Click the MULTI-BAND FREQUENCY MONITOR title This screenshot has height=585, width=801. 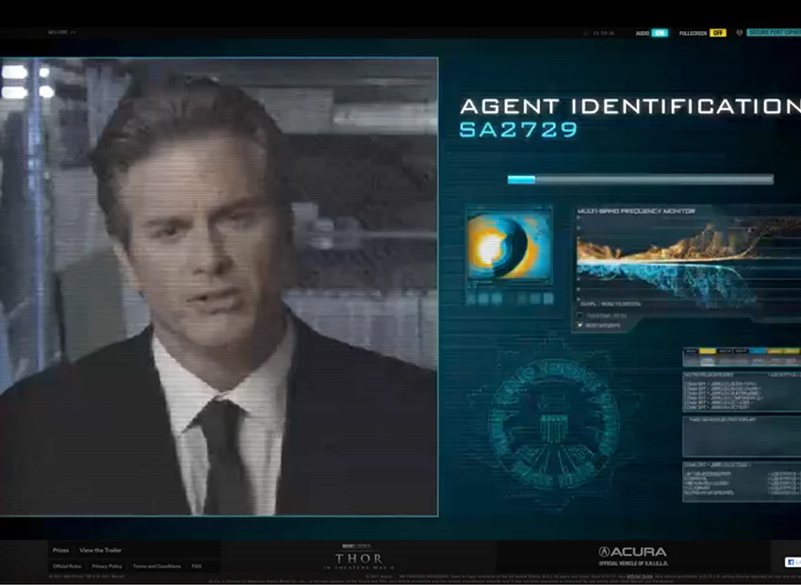tap(636, 211)
